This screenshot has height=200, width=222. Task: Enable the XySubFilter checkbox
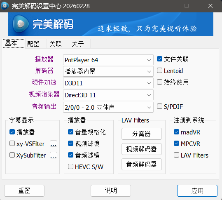click(12, 155)
